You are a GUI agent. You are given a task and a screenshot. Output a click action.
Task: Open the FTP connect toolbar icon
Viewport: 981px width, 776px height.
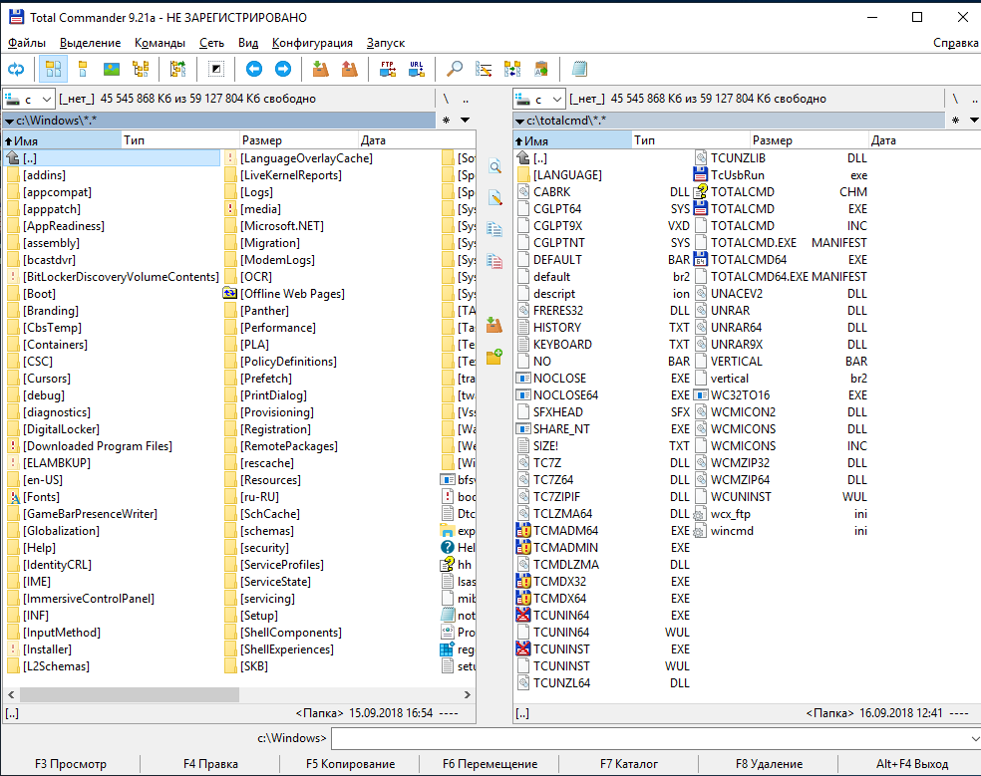[387, 69]
